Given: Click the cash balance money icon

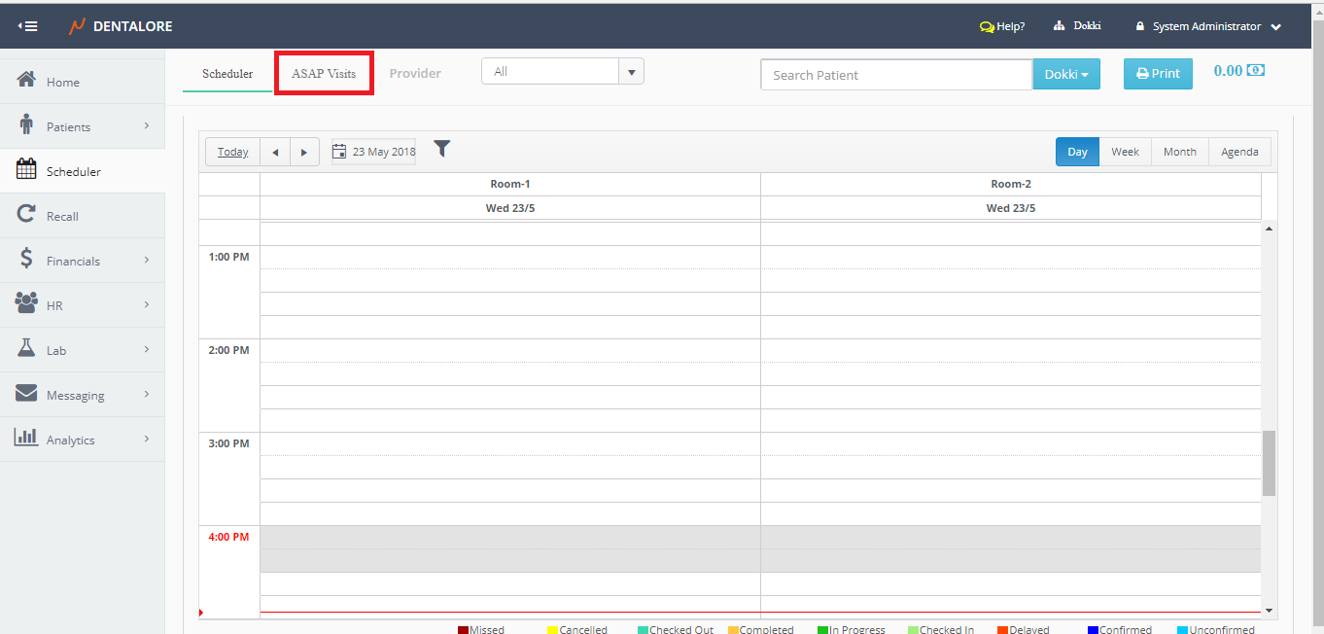Looking at the screenshot, I should click(x=1256, y=71).
